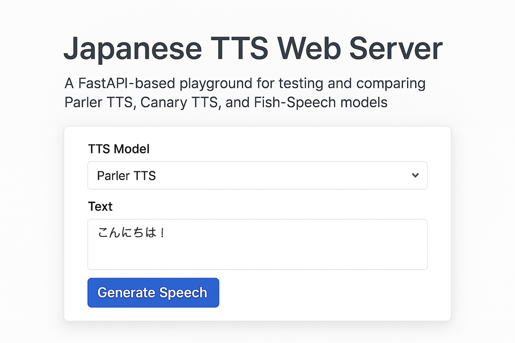This screenshot has width=515, height=343.
Task: Click empty space below text inside textbox
Action: pyautogui.click(x=257, y=257)
